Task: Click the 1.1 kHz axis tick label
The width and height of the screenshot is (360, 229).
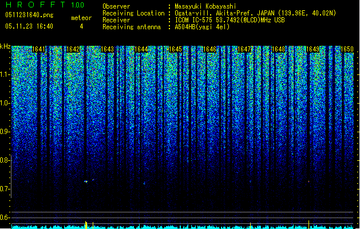Action: (5, 74)
